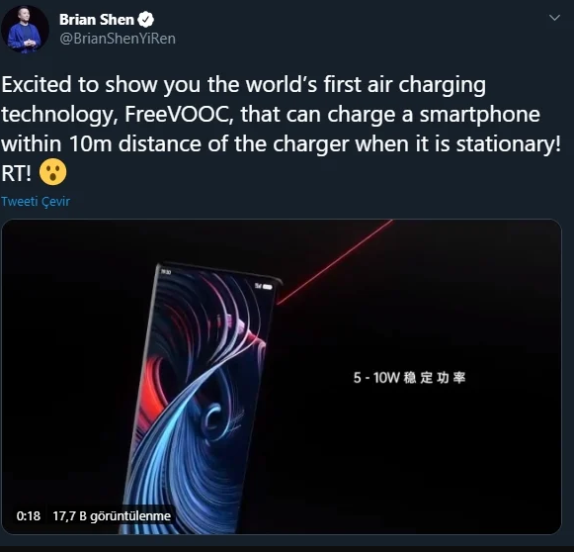
Task: Click the 17,7 B görüntülenme view count
Action: [112, 516]
